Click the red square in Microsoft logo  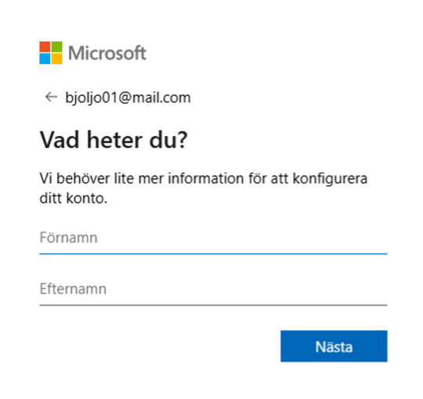(45, 47)
